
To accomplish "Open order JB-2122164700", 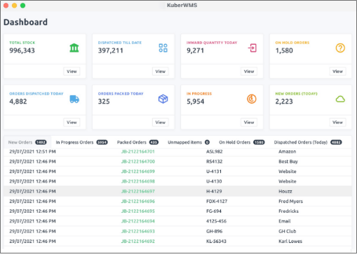I will (x=138, y=162).
